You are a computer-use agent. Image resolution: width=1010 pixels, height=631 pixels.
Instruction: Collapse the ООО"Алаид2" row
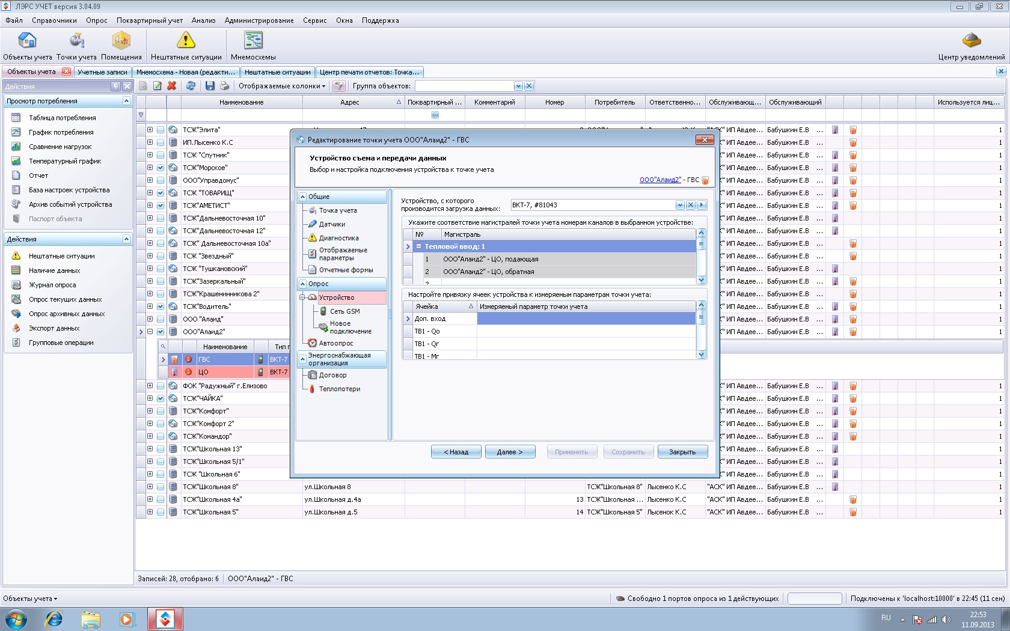point(150,332)
